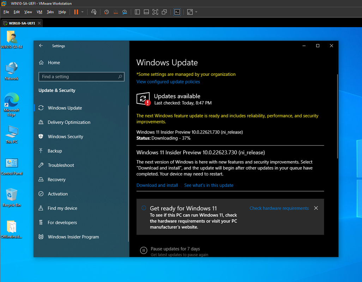This screenshot has width=362, height=282.
Task: Click the Settings content vertical scrollbar
Action: 337,116
